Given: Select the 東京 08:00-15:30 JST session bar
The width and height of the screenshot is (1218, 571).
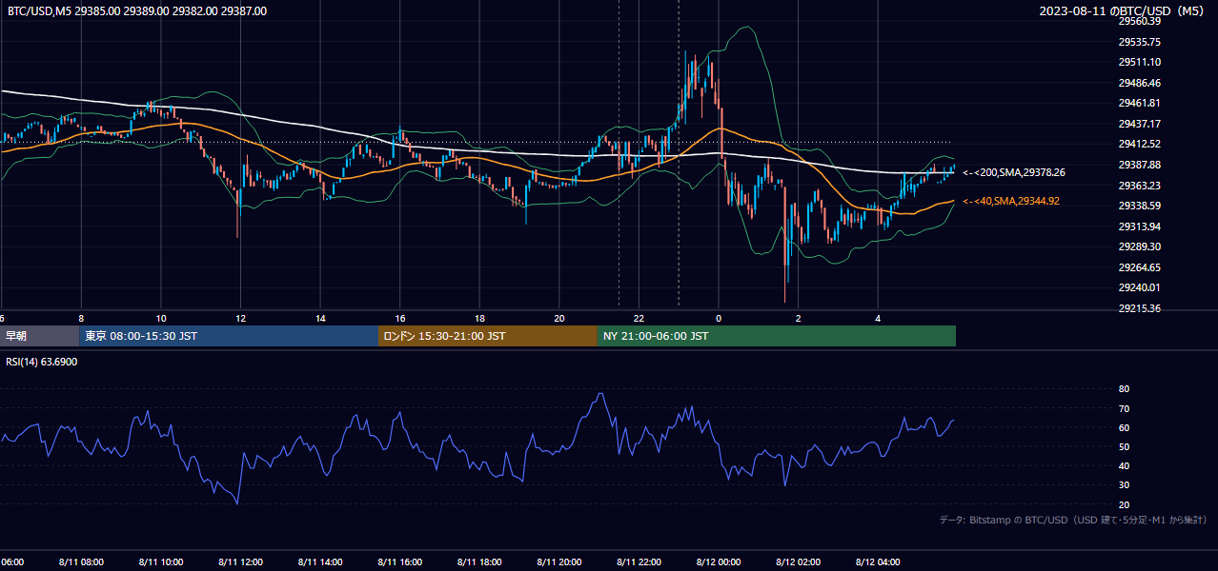Looking at the screenshot, I should point(229,336).
